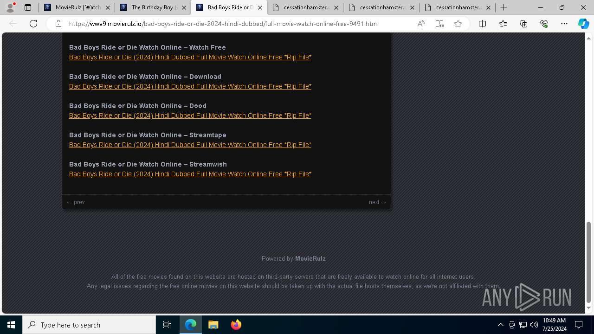Open the Streamtape rip file link
Viewport: 594px width, 334px height.
pos(190,145)
